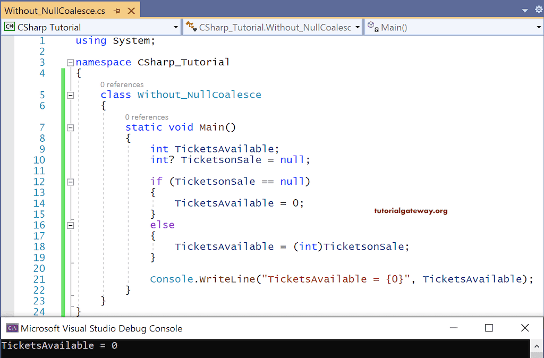Click 0 references above class Without_NullCoalesce
The image size is (544, 358).
[122, 84]
